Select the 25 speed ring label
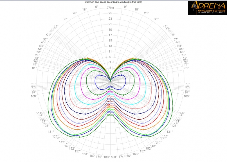Viewport: 227px width, 162px height. [110, 13]
